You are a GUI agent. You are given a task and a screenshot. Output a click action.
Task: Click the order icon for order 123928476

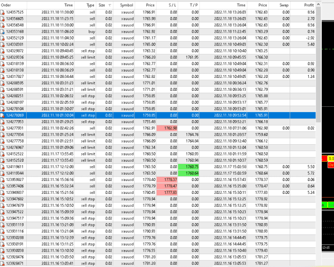pos(2,257)
